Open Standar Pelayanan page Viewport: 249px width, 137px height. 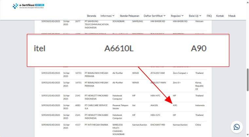130,16
